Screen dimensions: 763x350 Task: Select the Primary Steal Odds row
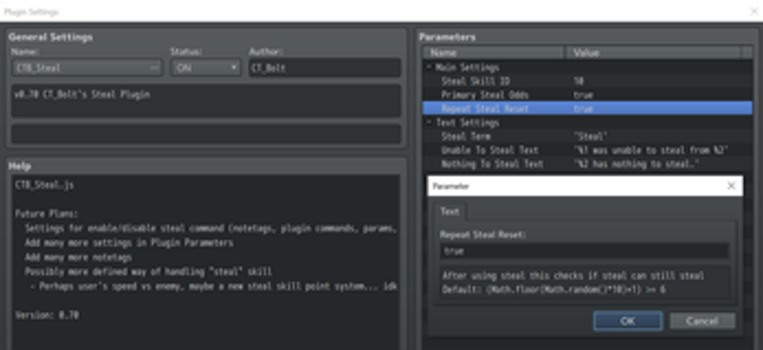point(588,95)
